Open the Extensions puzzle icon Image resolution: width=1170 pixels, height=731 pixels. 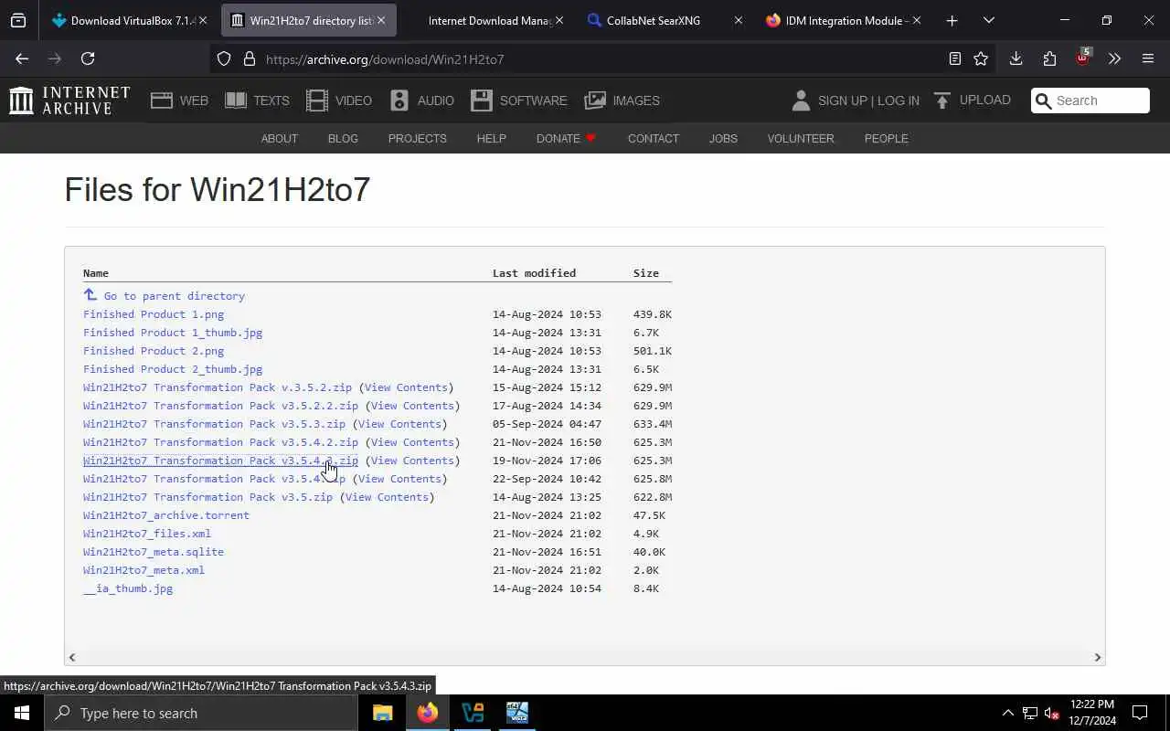[1049, 58]
